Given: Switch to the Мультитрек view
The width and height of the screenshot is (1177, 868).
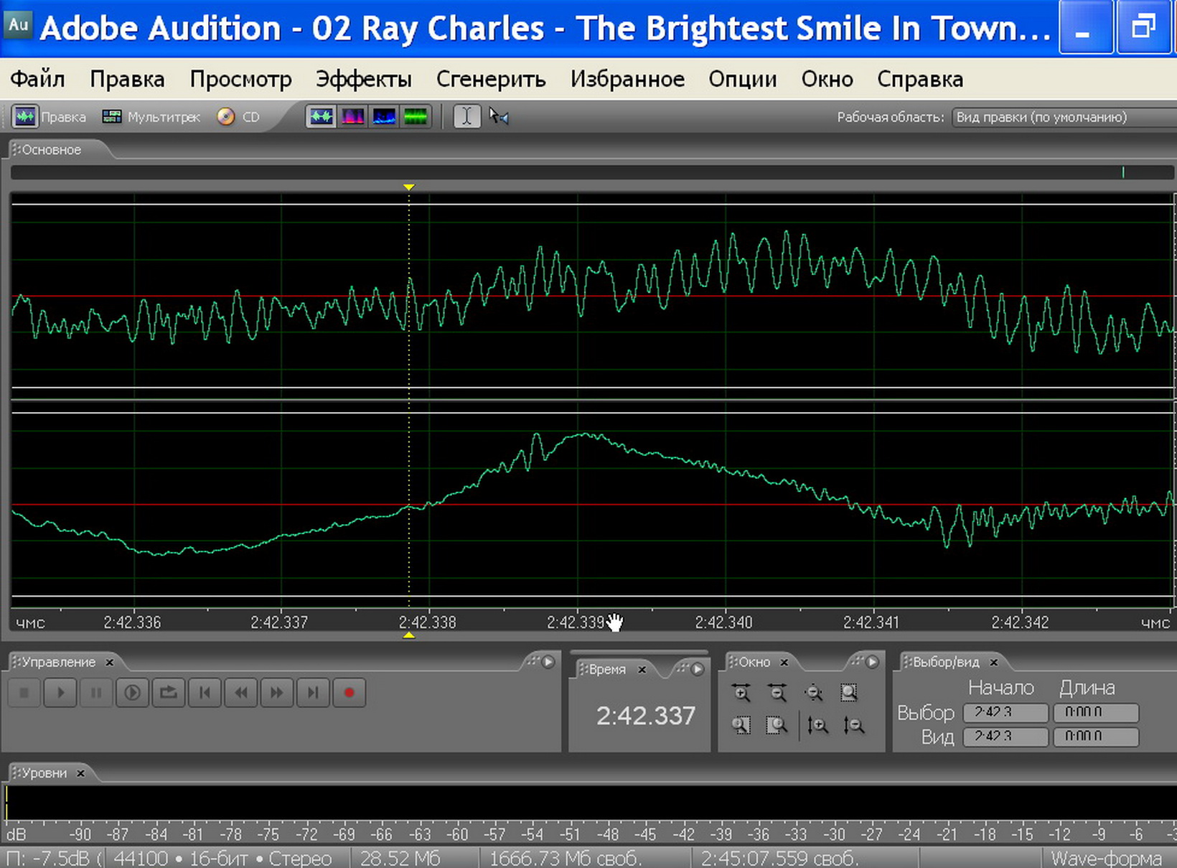Looking at the screenshot, I should coord(151,116).
